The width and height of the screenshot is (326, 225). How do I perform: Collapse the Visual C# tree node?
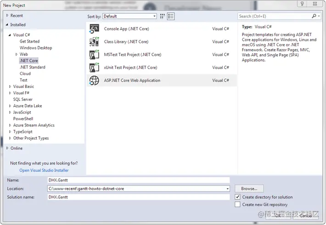pyautogui.click(x=10, y=35)
